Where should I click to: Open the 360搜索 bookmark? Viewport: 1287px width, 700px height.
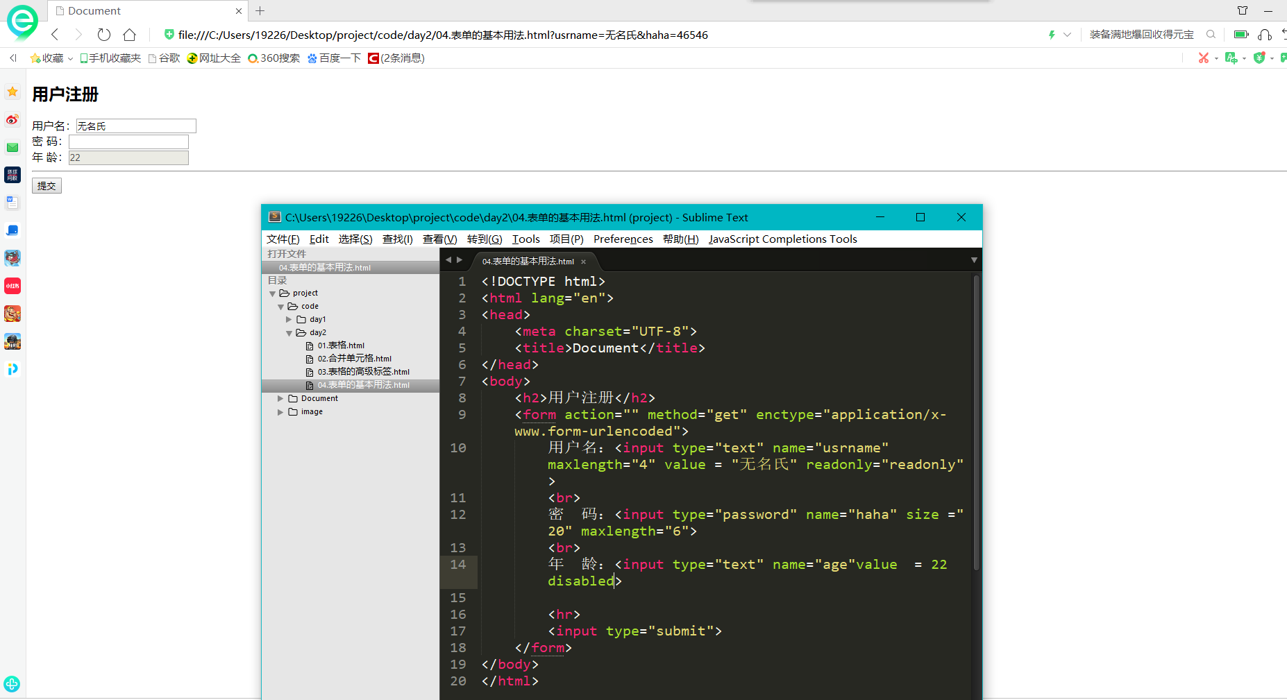click(x=274, y=58)
